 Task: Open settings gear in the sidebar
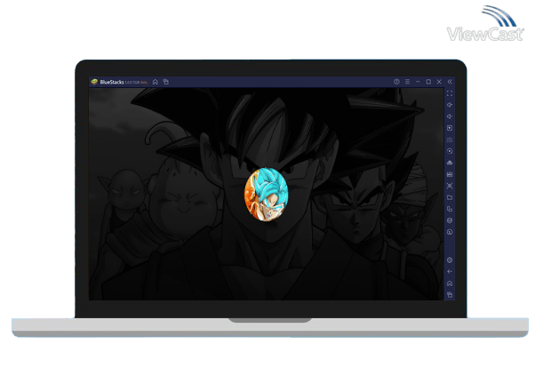(450, 260)
